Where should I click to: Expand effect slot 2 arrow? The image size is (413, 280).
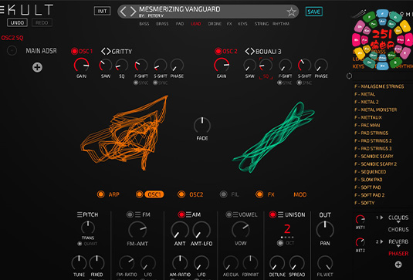(381, 241)
